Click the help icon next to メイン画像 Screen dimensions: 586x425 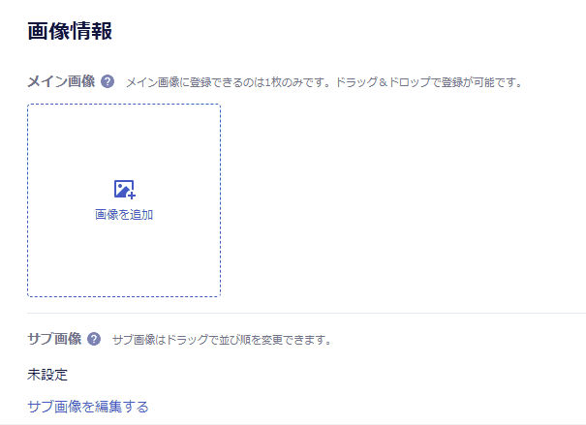108,81
